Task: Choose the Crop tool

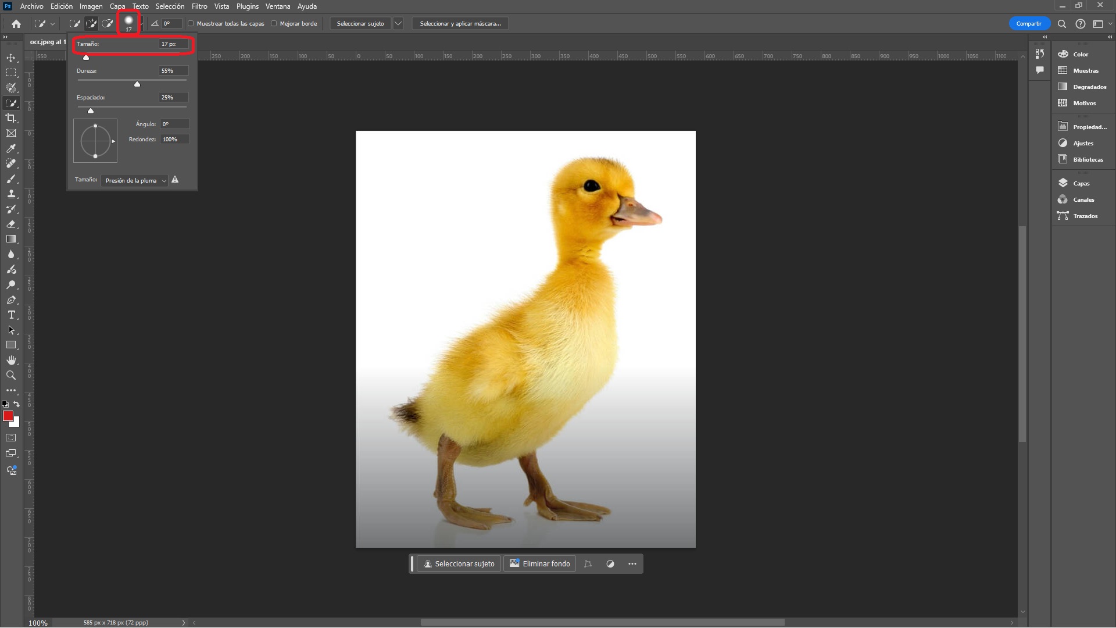Action: 11,118
